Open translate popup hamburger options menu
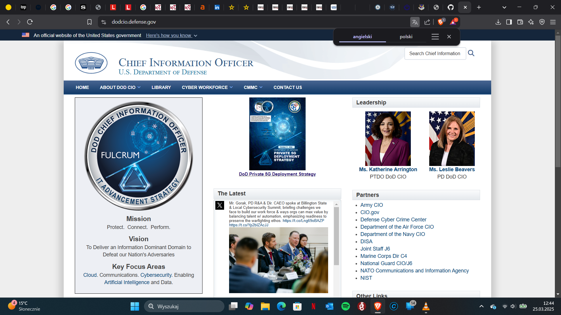561x315 pixels. click(x=435, y=36)
